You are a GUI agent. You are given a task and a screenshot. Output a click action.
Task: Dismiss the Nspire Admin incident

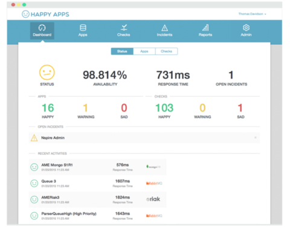click(256, 137)
